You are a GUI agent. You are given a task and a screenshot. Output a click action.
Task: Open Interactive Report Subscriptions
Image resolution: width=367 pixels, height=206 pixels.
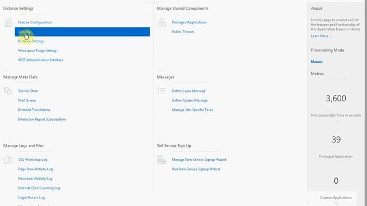point(42,120)
